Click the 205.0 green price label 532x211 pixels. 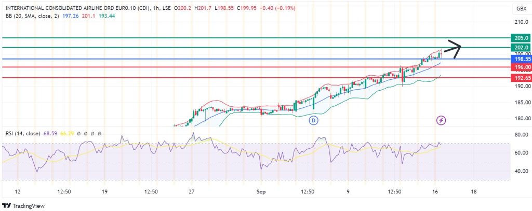coord(521,38)
